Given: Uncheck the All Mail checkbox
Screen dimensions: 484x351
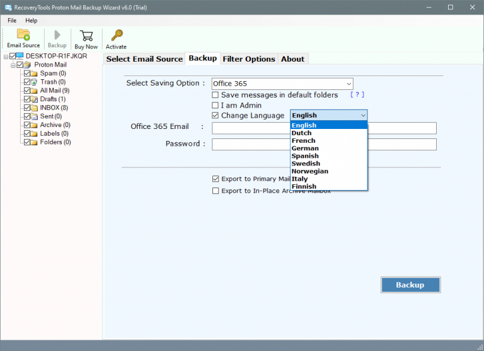Looking at the screenshot, I should click(x=27, y=91).
